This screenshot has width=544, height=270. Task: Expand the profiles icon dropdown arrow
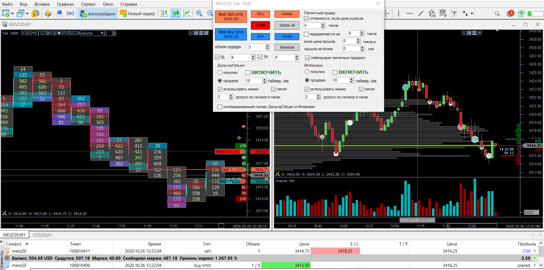pyautogui.click(x=27, y=13)
